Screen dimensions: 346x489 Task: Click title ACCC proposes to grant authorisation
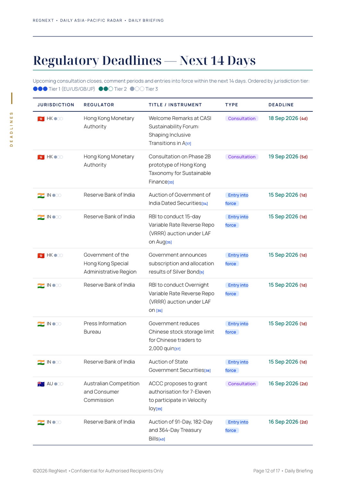(180, 396)
